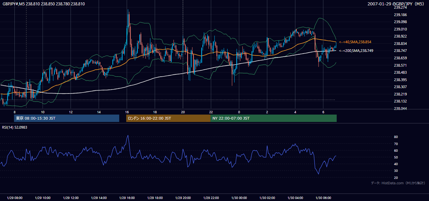Click hour label 2 below the price chart
This screenshot has height=201, width=429.
pyautogui.click(x=267, y=112)
